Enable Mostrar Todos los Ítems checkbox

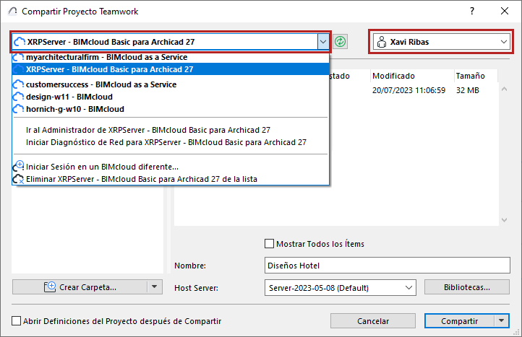(270, 244)
